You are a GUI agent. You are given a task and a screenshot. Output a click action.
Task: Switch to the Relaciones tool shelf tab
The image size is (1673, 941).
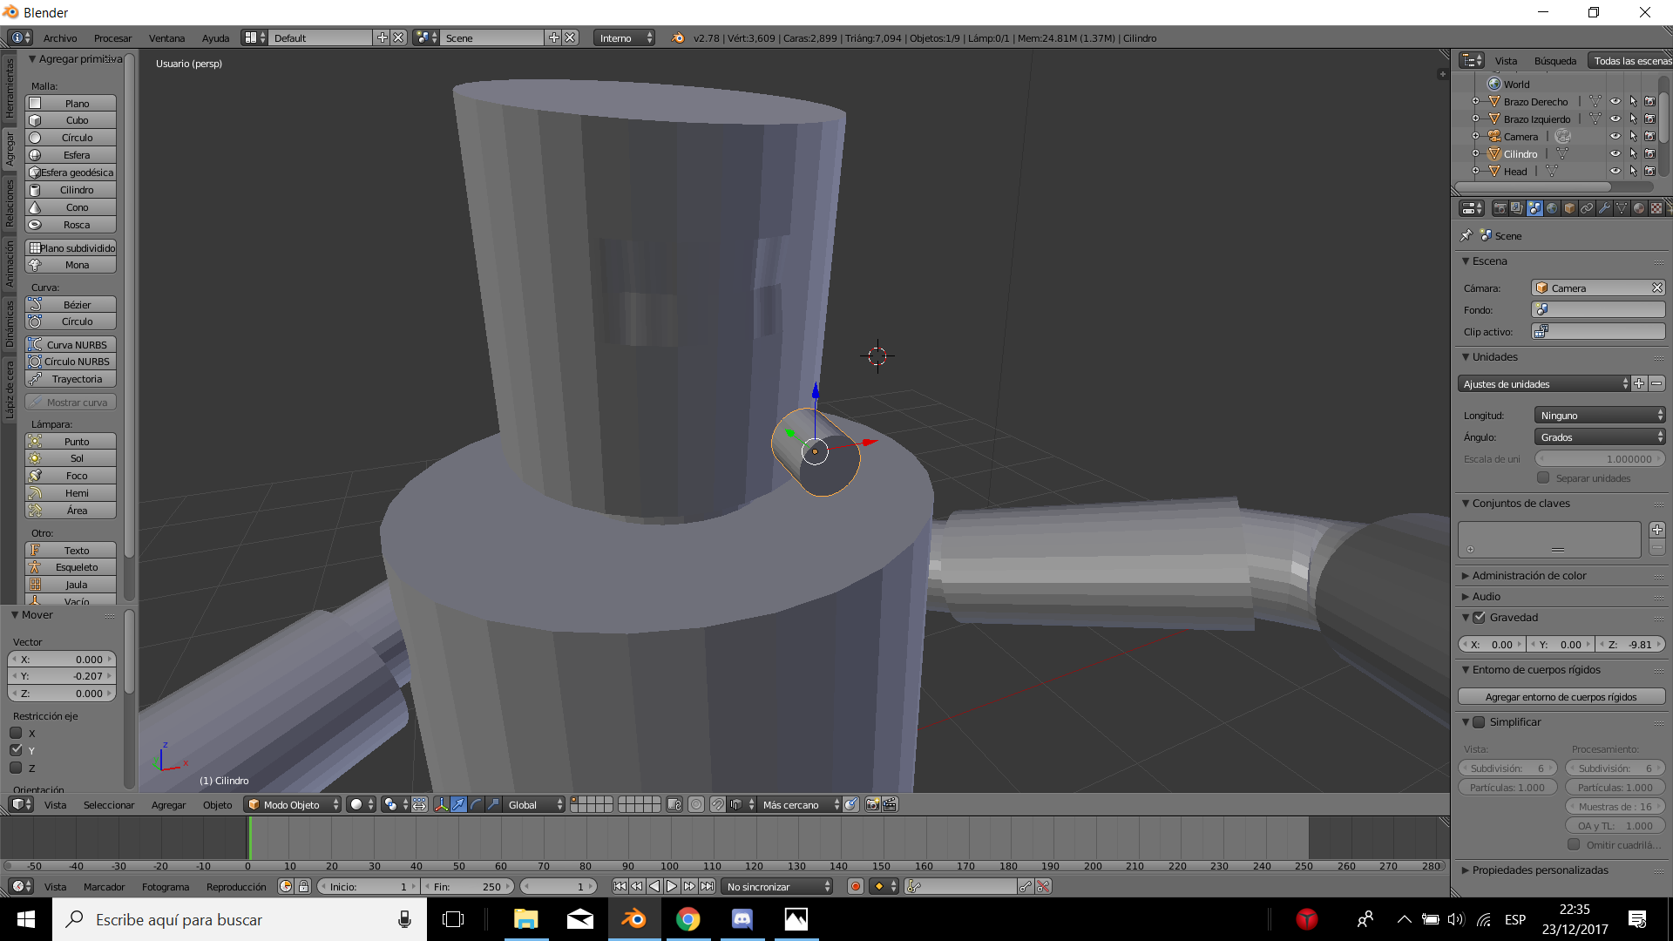click(x=10, y=203)
